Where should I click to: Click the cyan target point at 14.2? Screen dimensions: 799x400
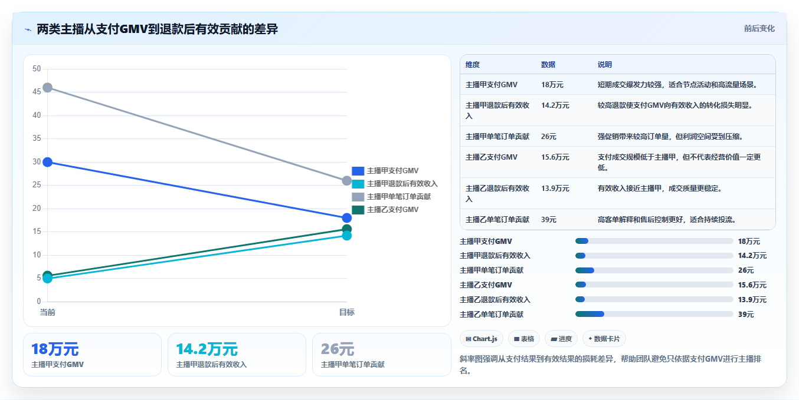(347, 236)
